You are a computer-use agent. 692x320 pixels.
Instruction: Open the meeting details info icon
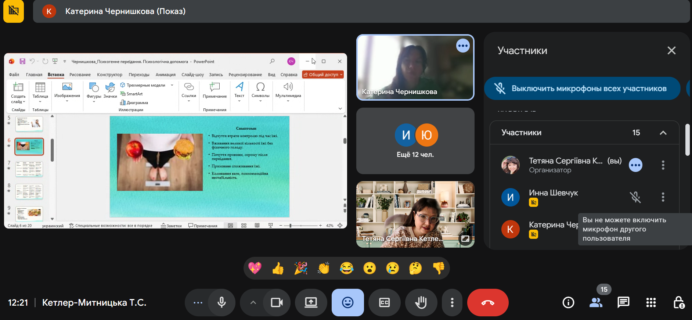568,303
